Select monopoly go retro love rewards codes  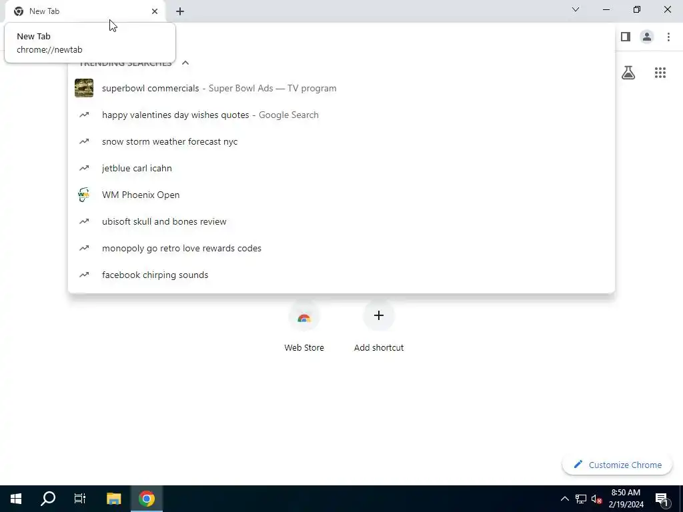[x=341, y=248]
